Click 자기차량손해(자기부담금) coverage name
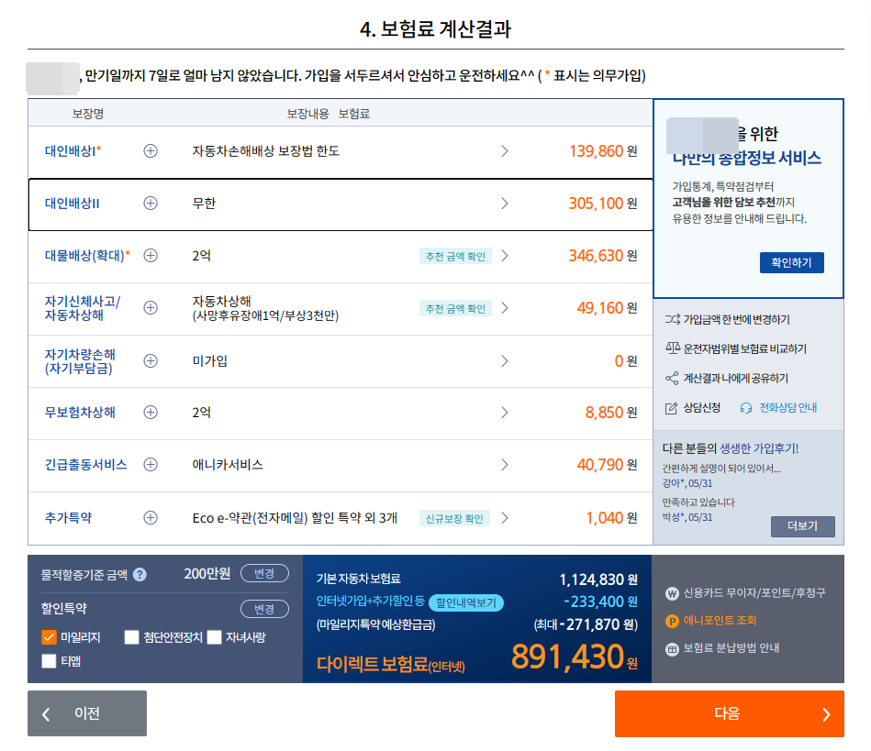Image resolution: width=871 pixels, height=751 pixels. pos(80,361)
